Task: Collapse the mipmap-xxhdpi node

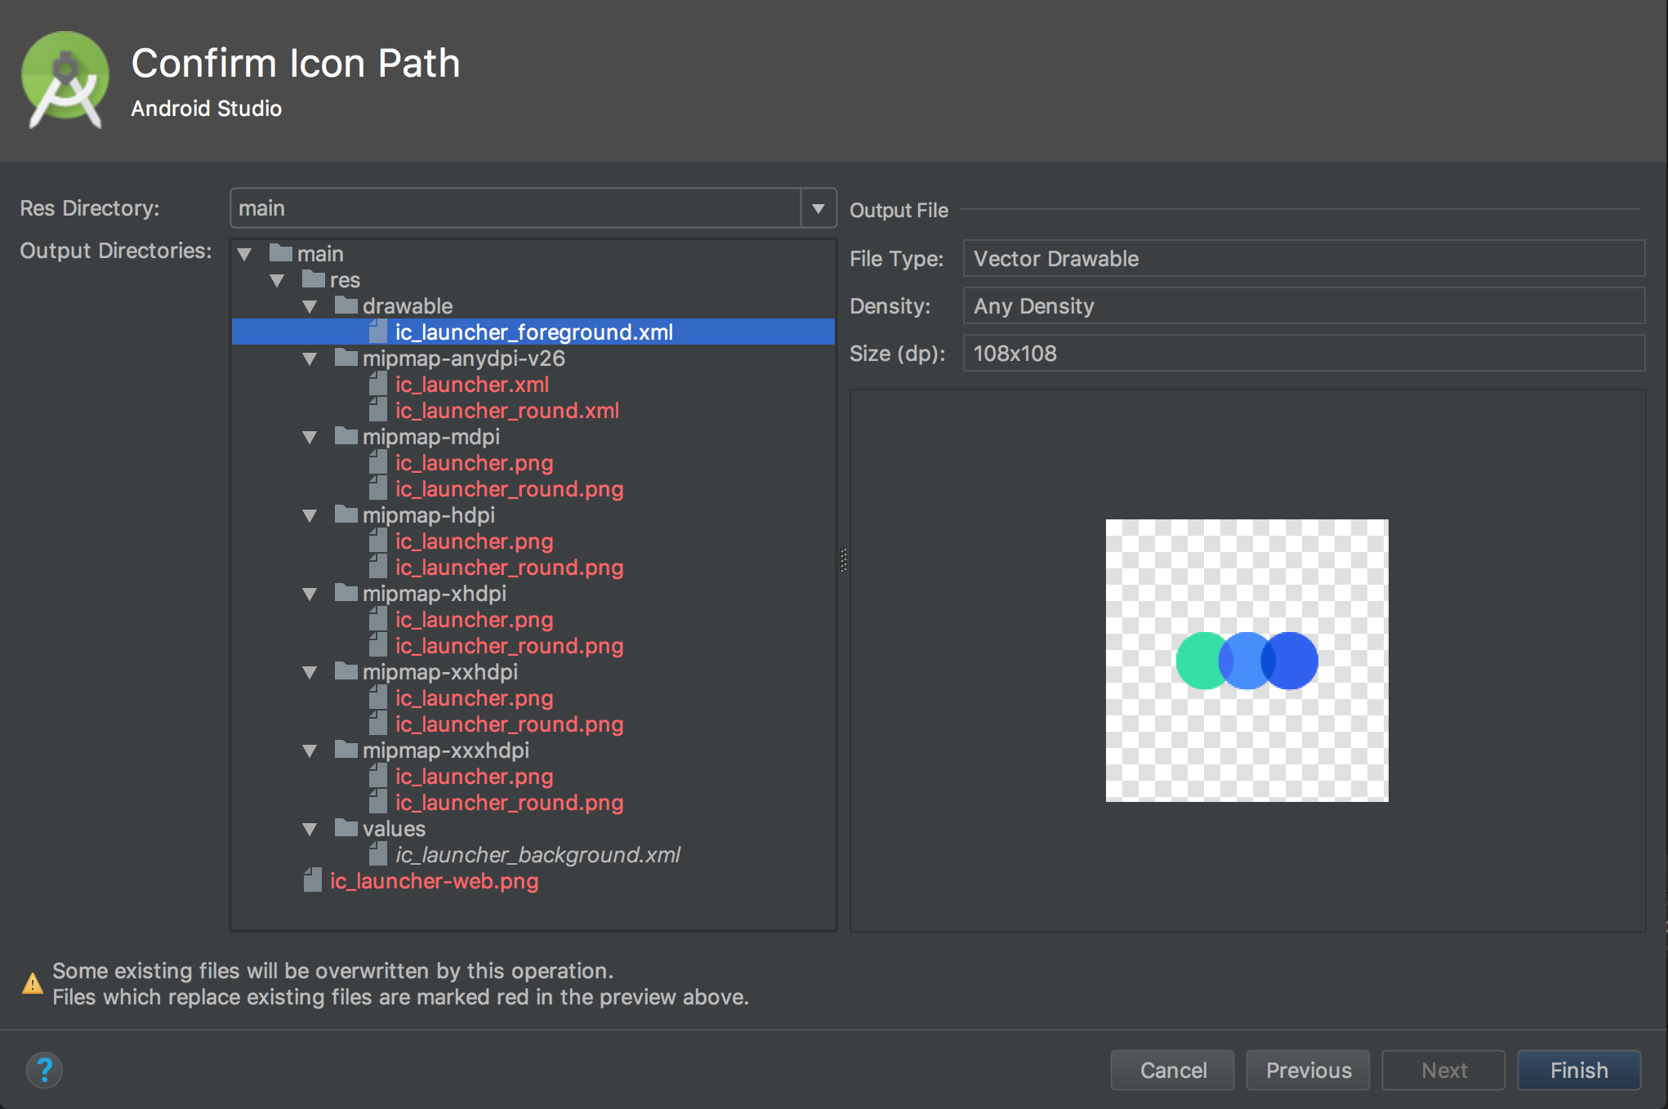Action: (x=310, y=672)
